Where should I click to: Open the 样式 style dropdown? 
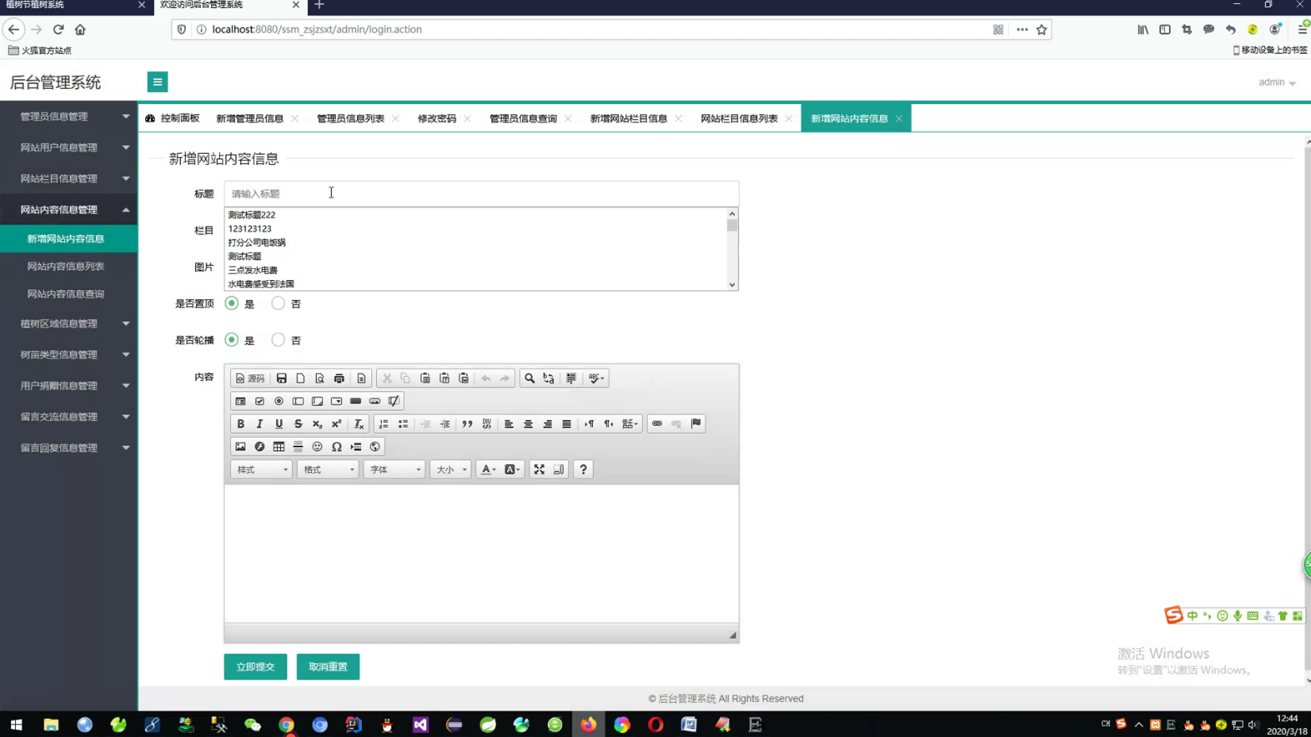click(261, 470)
